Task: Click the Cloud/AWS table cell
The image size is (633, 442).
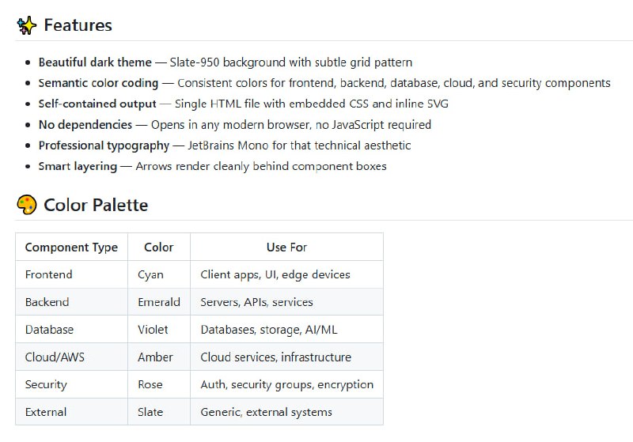Action: coord(55,357)
